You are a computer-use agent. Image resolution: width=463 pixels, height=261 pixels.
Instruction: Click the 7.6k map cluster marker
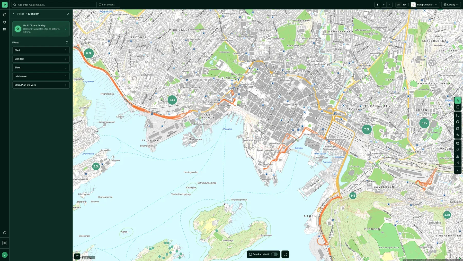coord(367,129)
